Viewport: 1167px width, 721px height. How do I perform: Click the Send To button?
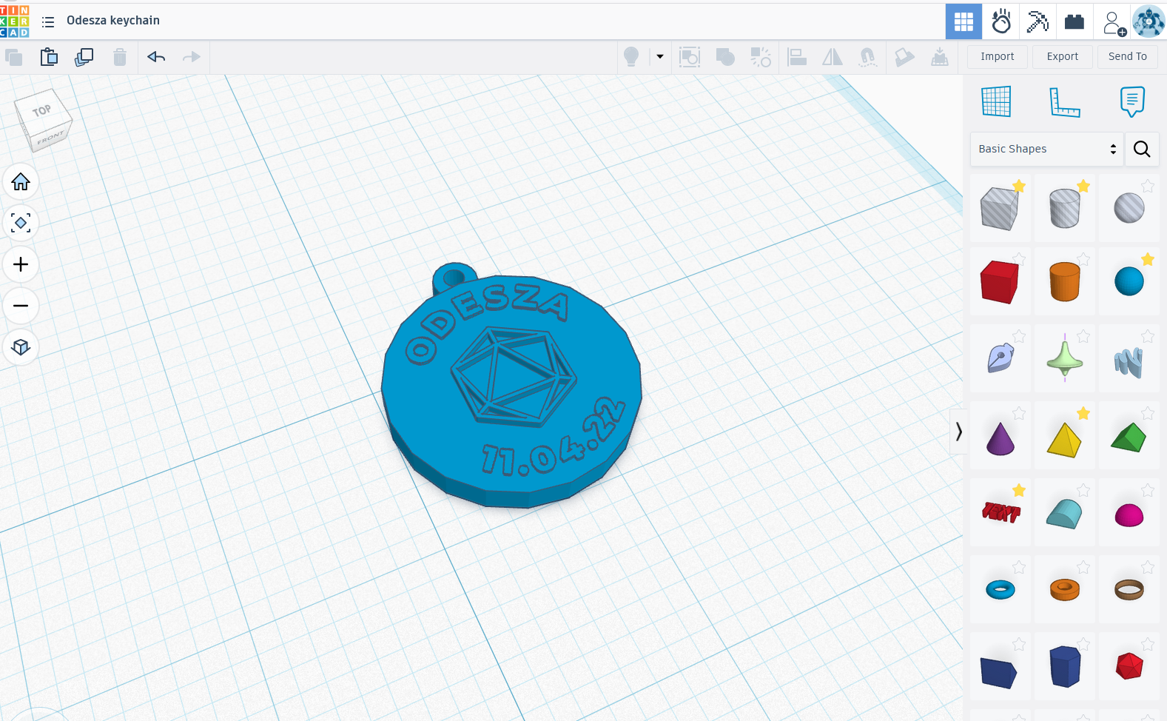1128,57
